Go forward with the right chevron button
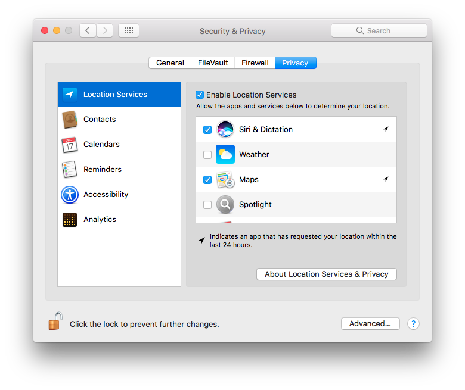Viewport: 465px width, 390px height. pos(105,30)
